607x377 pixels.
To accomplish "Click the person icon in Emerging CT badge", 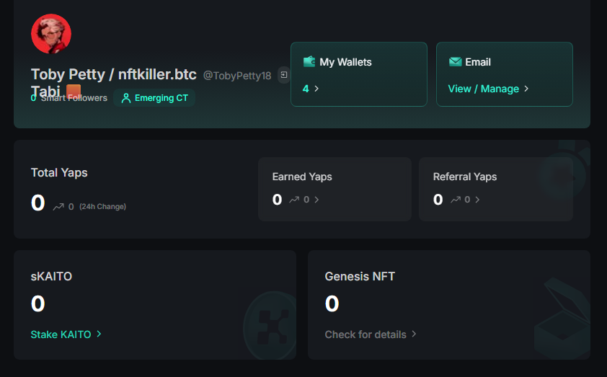I will (126, 98).
